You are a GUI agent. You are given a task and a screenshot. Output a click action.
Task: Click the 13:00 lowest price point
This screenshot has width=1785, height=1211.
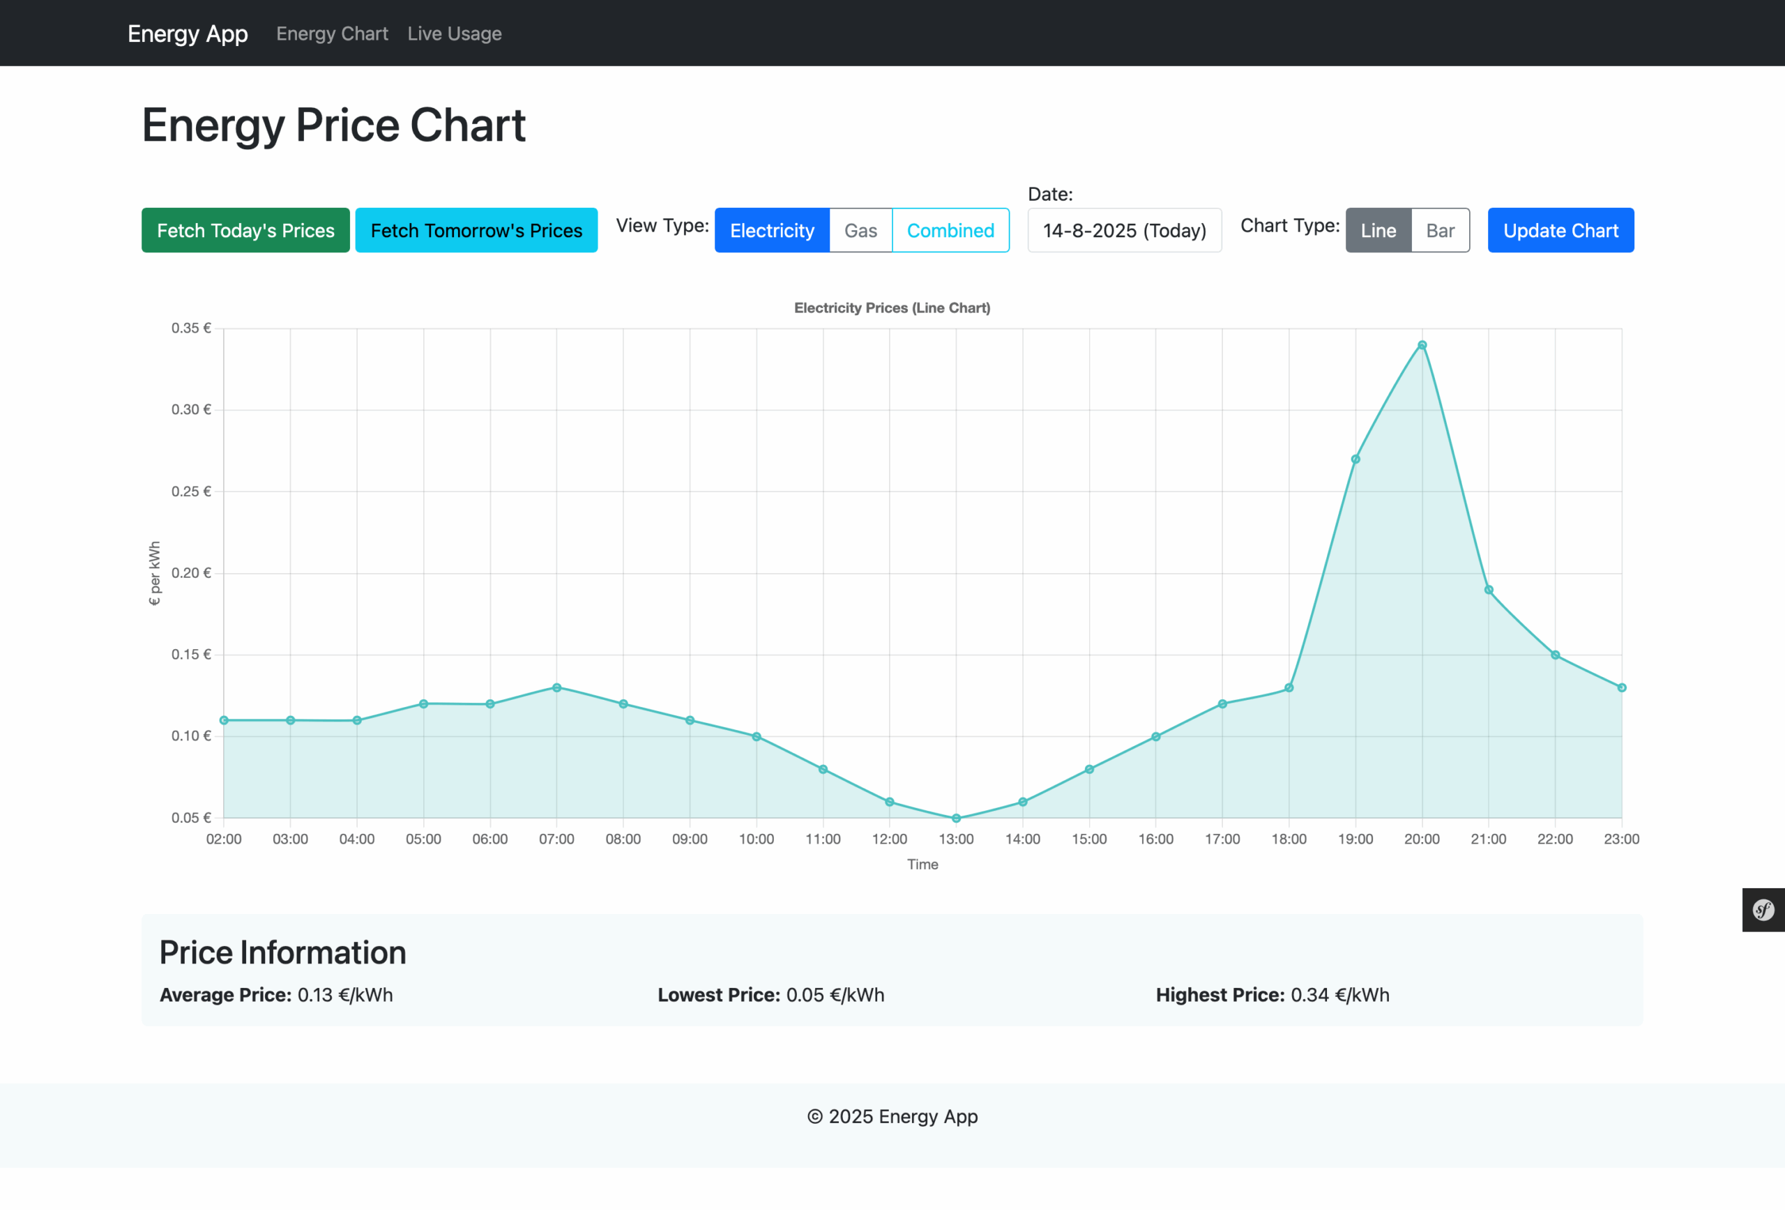pos(956,817)
